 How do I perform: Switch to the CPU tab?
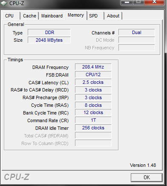tap(11, 16)
